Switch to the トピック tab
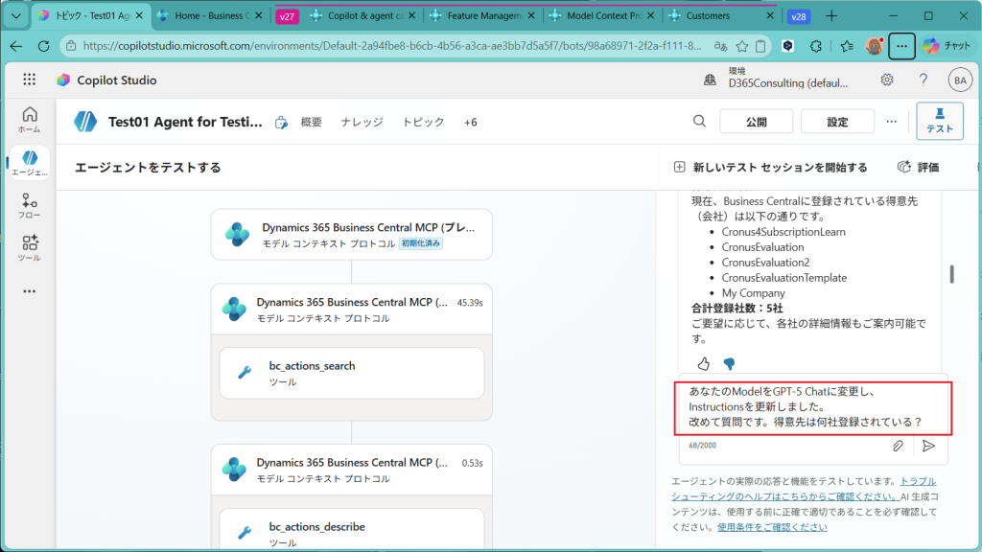Image resolution: width=982 pixels, height=552 pixels. tap(423, 122)
